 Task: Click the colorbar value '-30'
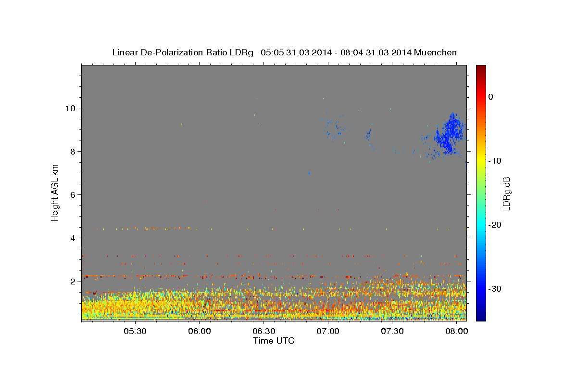coord(494,289)
